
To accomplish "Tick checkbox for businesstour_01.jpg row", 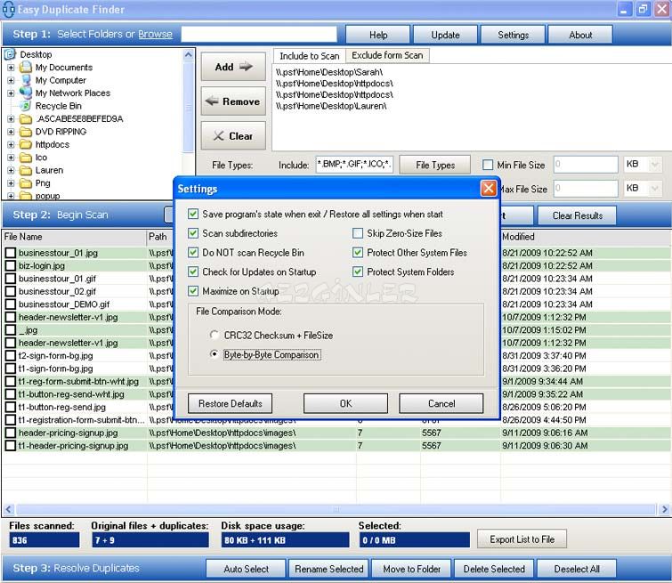I will pyautogui.click(x=11, y=253).
